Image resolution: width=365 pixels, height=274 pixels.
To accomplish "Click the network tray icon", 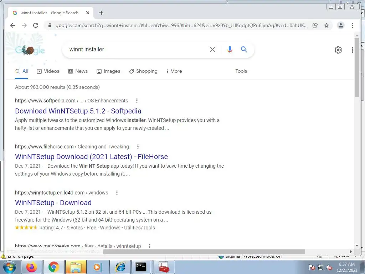I will click(x=320, y=267).
